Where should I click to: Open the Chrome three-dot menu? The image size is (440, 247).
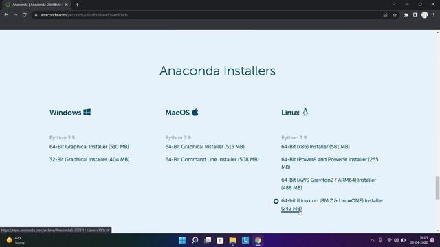pos(434,15)
